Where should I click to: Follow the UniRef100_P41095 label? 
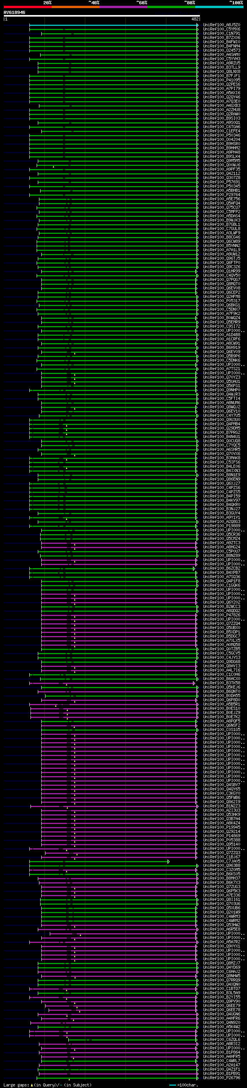coord(222,80)
